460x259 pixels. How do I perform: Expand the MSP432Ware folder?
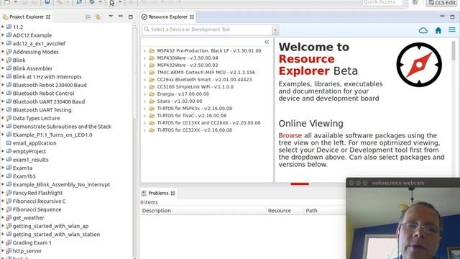[x=145, y=65]
